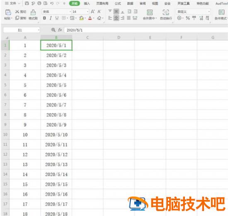Click the Save icon in quick access toolbar
228x216 pixels.
pyautogui.click(x=27, y=3)
